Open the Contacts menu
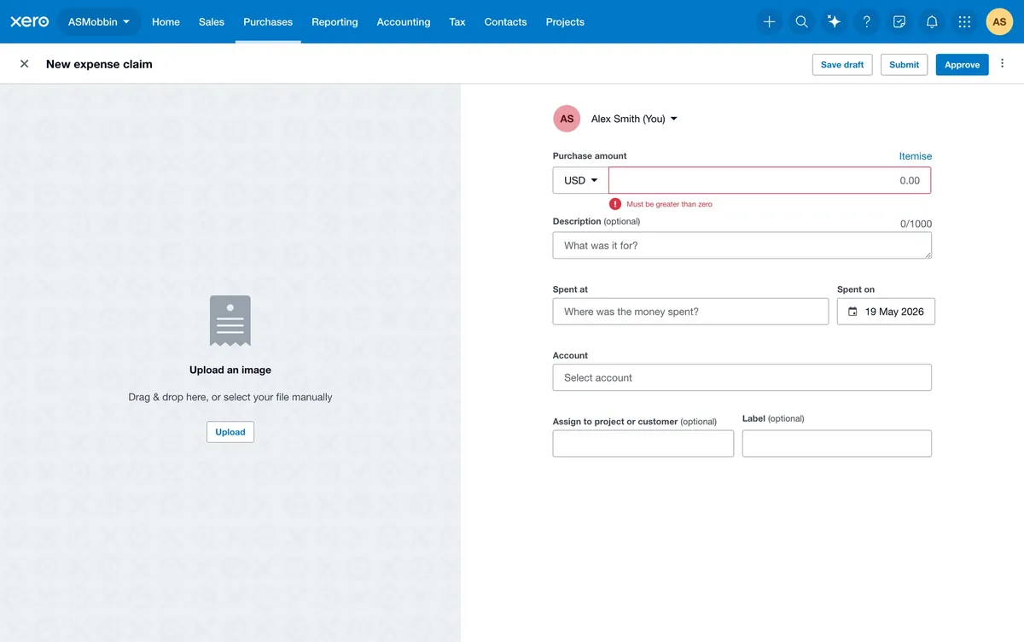The image size is (1024, 642). coord(505,21)
